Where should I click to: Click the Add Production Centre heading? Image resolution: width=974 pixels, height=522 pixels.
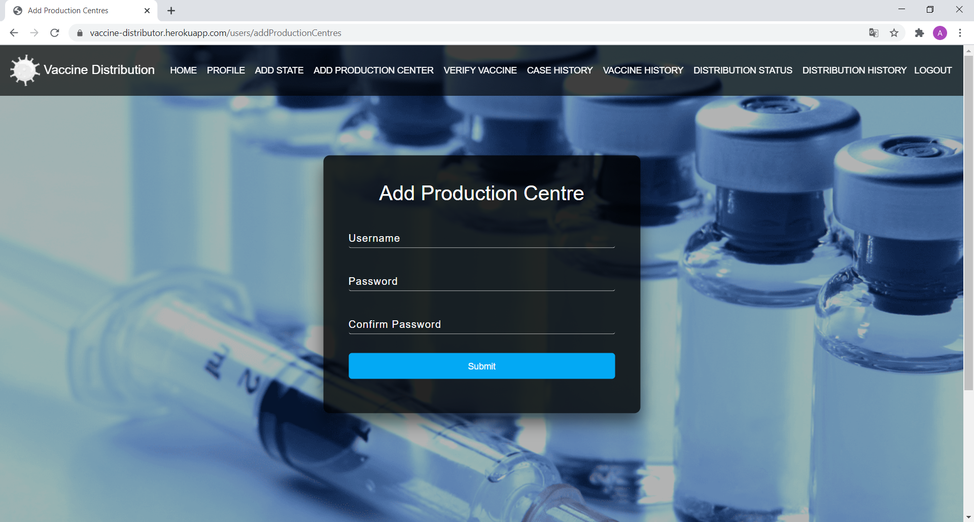pyautogui.click(x=481, y=193)
